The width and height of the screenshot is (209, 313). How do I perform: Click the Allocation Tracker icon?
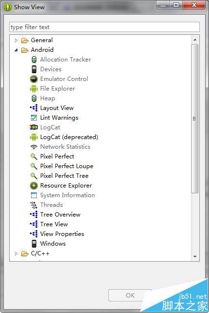(34, 60)
